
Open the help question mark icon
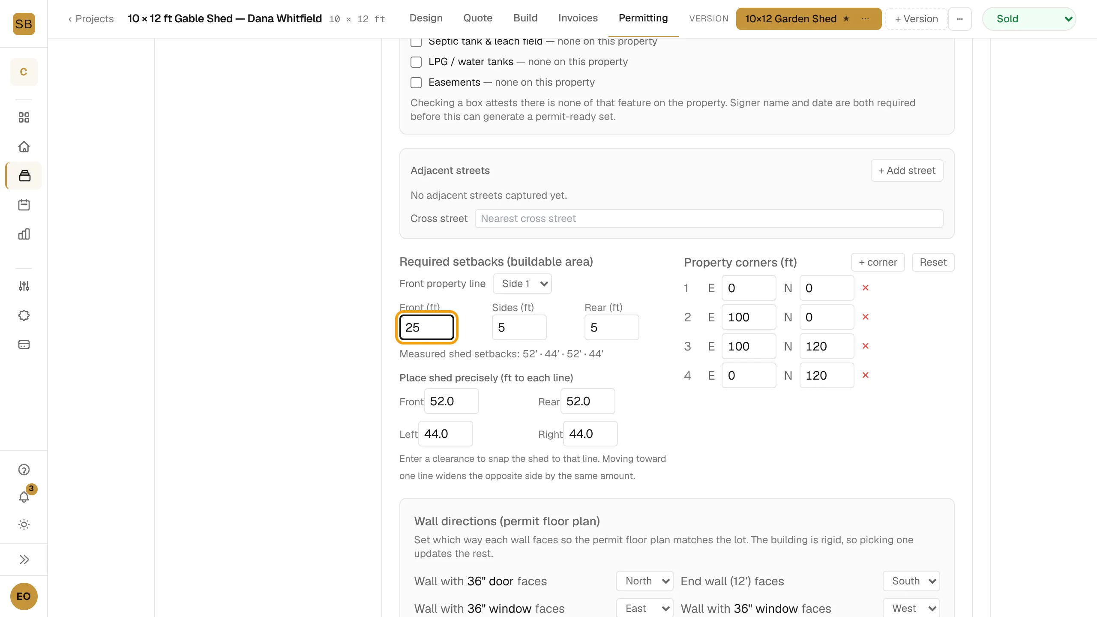tap(24, 470)
